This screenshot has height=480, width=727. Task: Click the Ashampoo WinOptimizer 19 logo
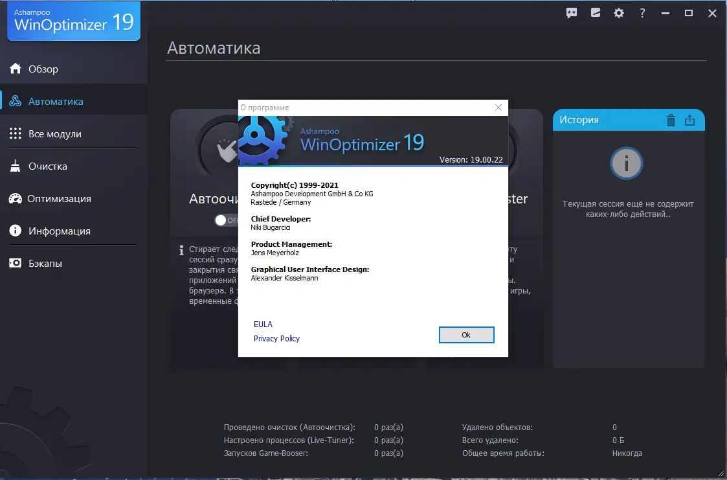(x=74, y=21)
